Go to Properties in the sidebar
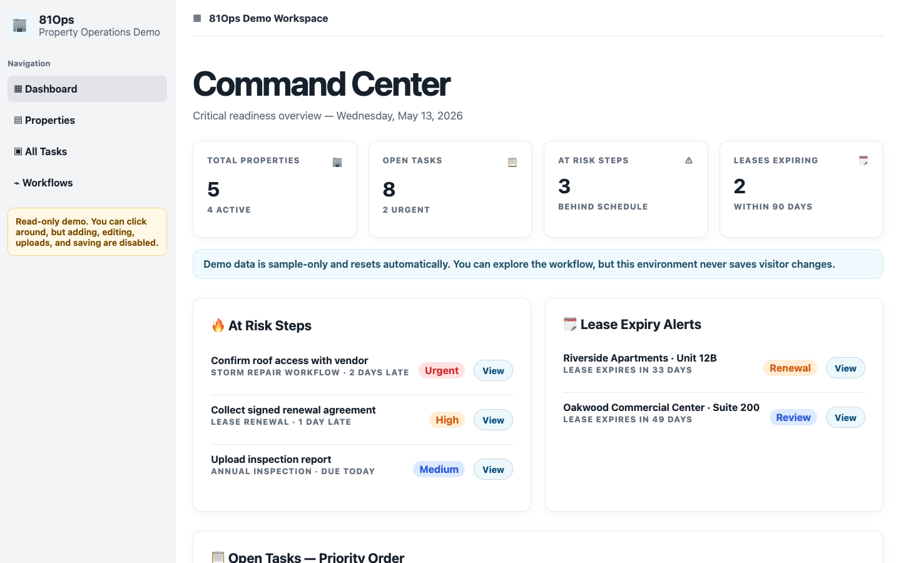 pyautogui.click(x=87, y=120)
